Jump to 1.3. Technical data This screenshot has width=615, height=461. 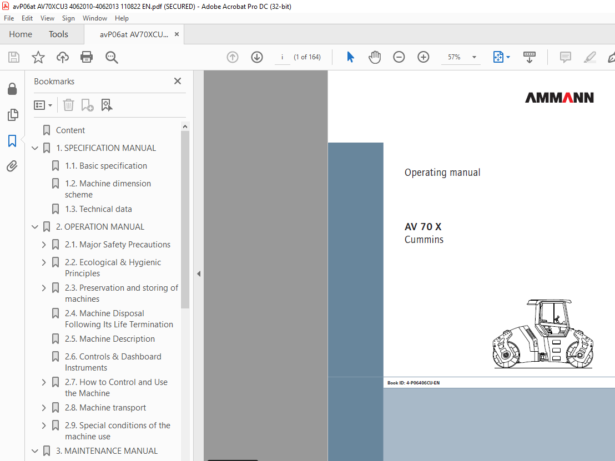pyautogui.click(x=98, y=209)
